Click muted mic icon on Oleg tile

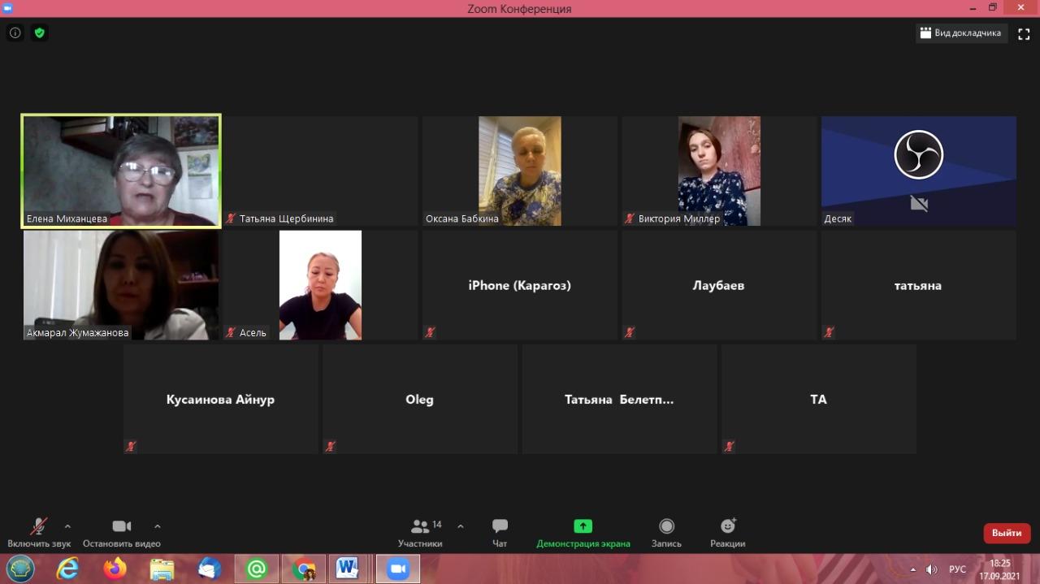point(330,446)
